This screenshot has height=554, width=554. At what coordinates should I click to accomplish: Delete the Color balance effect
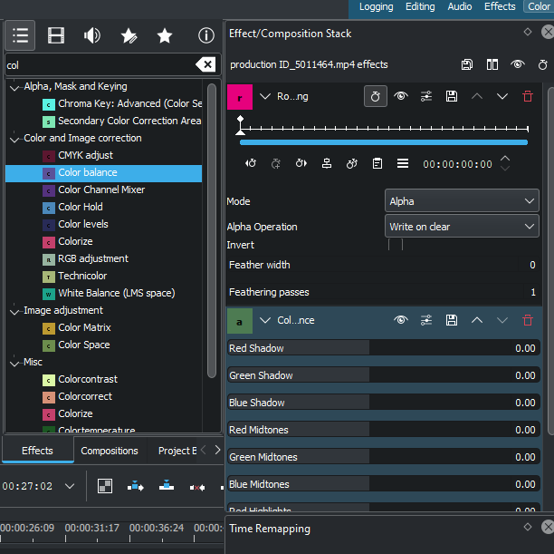pyautogui.click(x=528, y=320)
